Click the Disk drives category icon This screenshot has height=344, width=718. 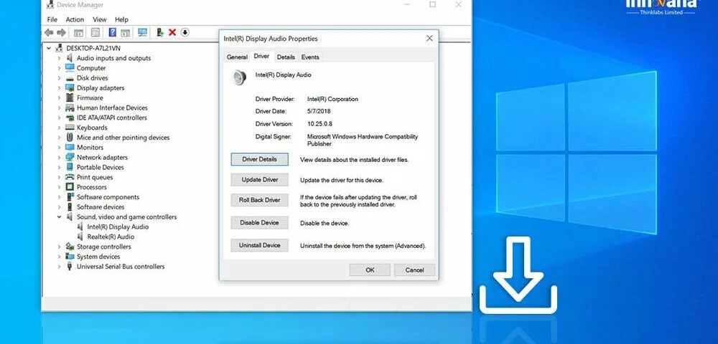(70, 78)
